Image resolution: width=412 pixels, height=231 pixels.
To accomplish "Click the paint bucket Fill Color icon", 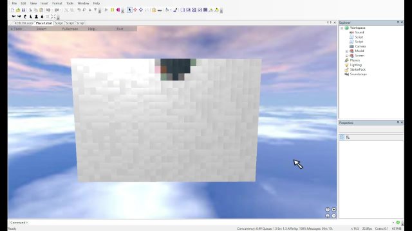I will coord(167,10).
